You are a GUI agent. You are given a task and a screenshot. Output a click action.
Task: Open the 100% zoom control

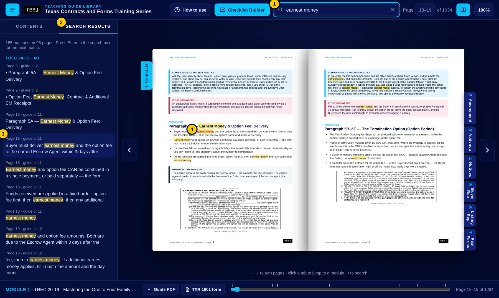[x=484, y=10]
